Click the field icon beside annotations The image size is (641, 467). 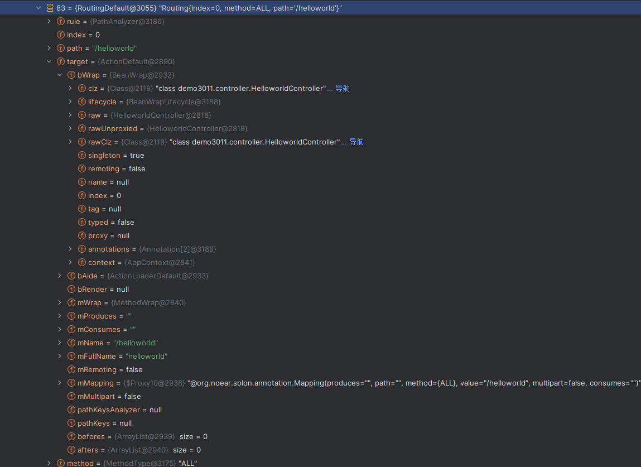pos(82,249)
